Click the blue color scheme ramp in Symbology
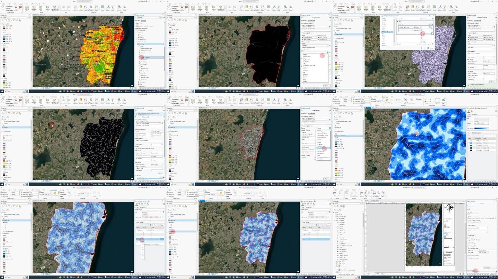Image resolution: width=498 pixels, height=279 pixels. (x=481, y=128)
